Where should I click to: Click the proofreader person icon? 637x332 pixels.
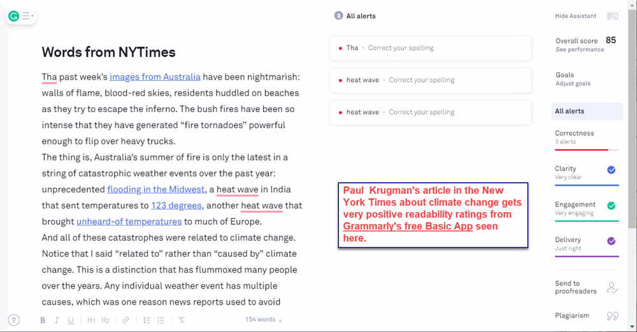point(612,287)
